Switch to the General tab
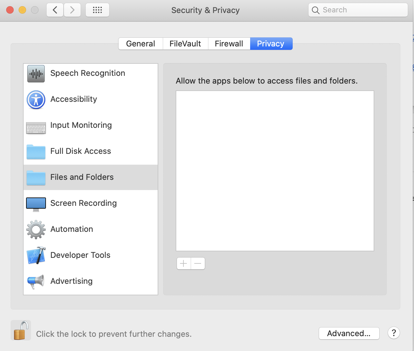This screenshot has height=351, width=414. [x=140, y=43]
